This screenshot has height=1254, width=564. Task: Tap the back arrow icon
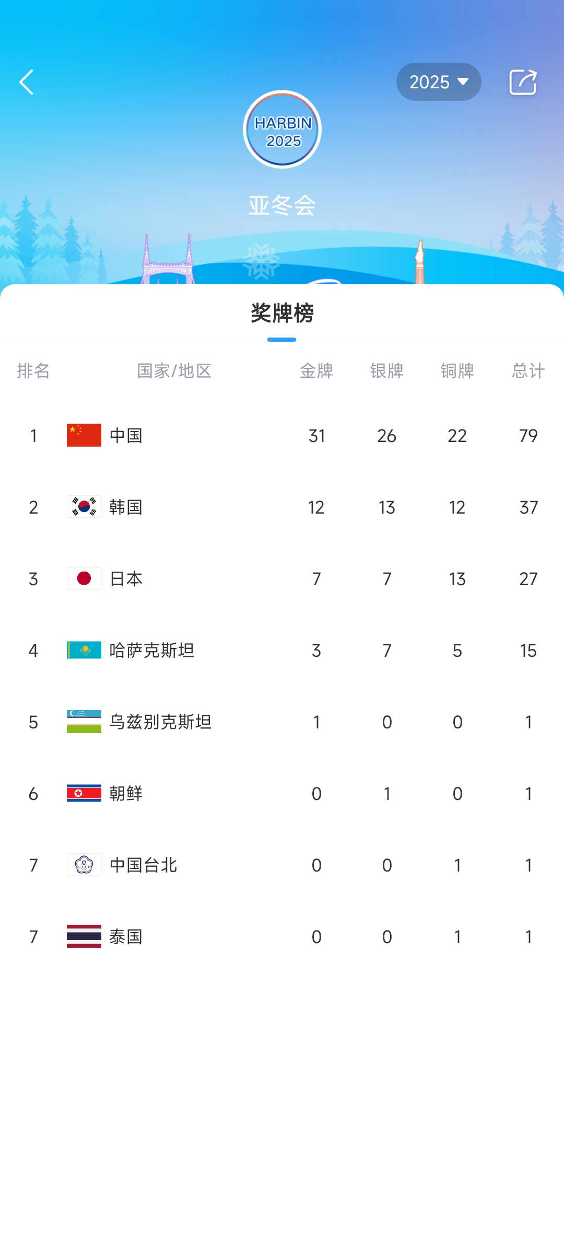coord(27,82)
